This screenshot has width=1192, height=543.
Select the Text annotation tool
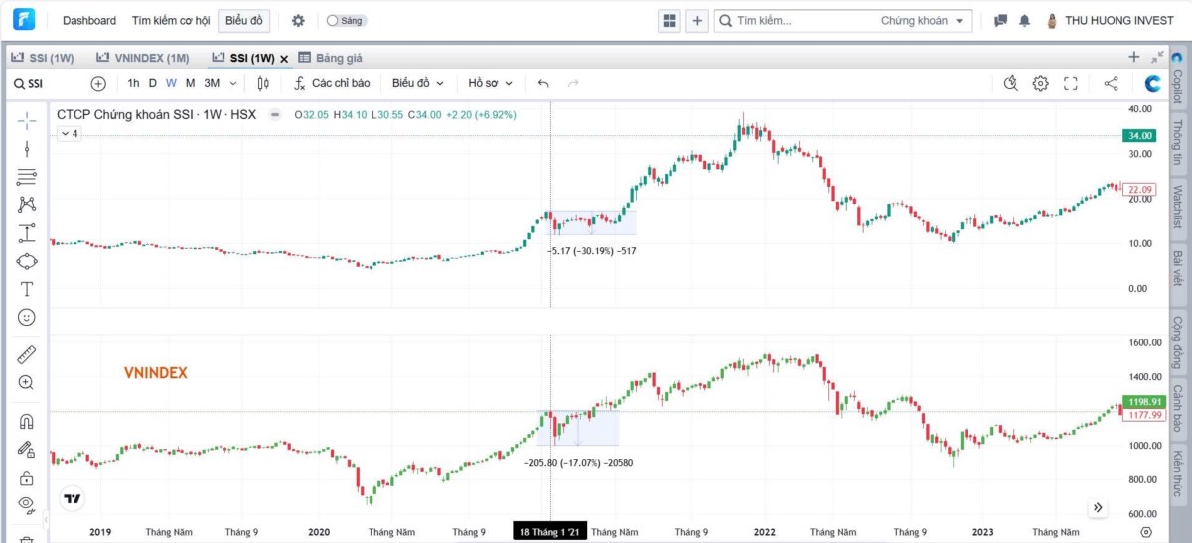pos(27,289)
